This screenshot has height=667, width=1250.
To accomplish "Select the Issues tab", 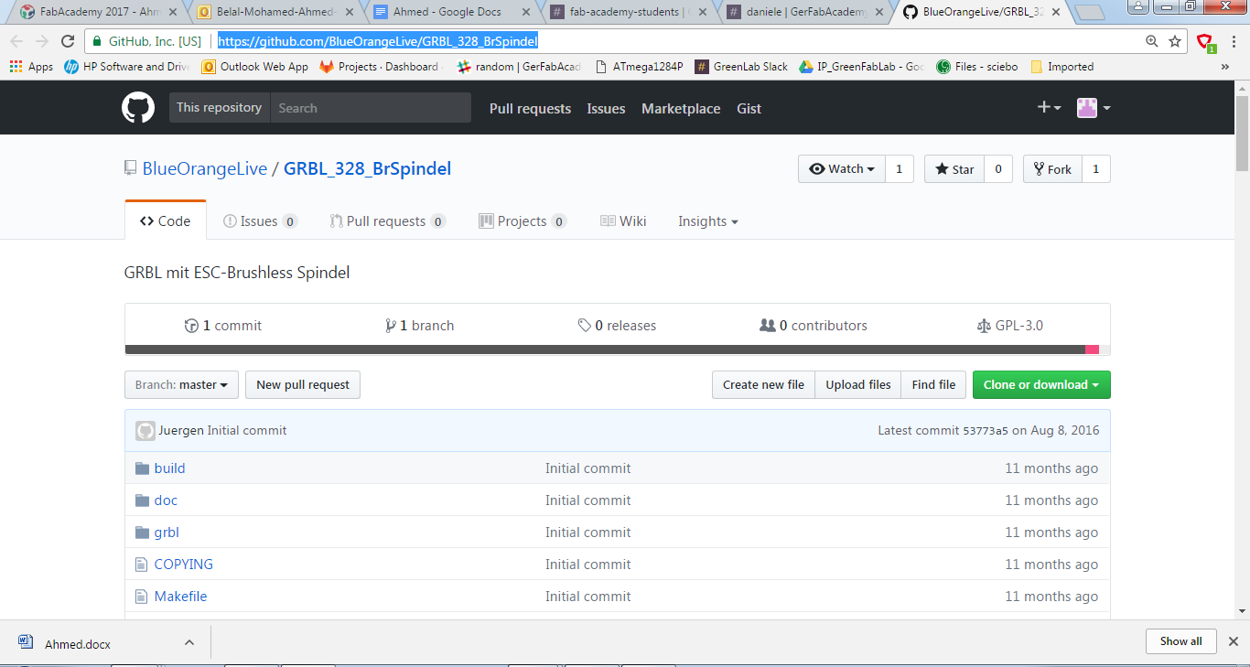I will click(261, 221).
